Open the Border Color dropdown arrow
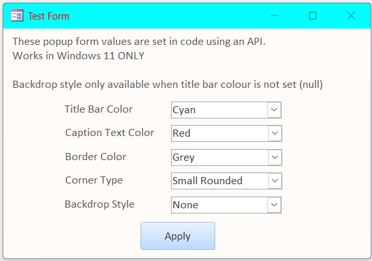Viewport: 372px width, 261px height. 274,158
